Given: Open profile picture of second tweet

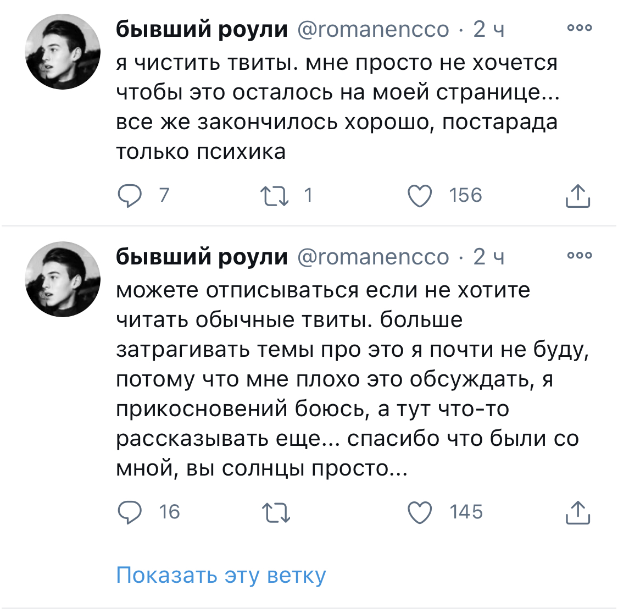Looking at the screenshot, I should [63, 279].
